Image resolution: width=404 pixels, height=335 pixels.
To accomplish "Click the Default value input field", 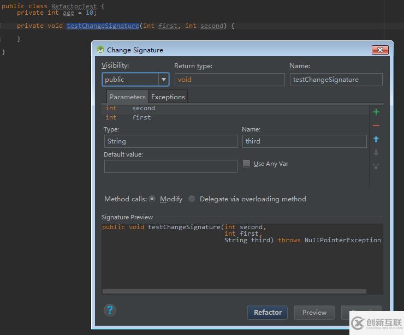I will pyautogui.click(x=170, y=166).
